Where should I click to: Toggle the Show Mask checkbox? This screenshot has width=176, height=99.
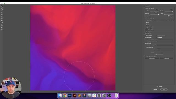click(x=145, y=43)
